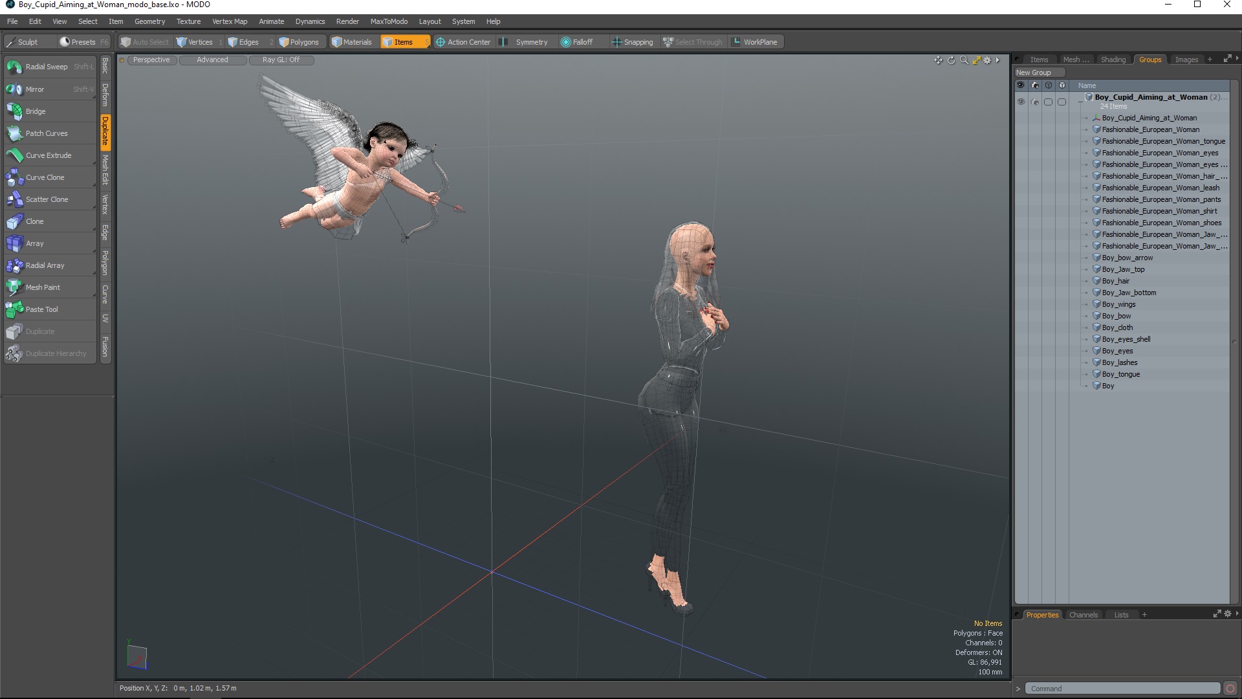Add a new tab next to Lists
Screen dimensions: 1242x699
tap(1144, 615)
